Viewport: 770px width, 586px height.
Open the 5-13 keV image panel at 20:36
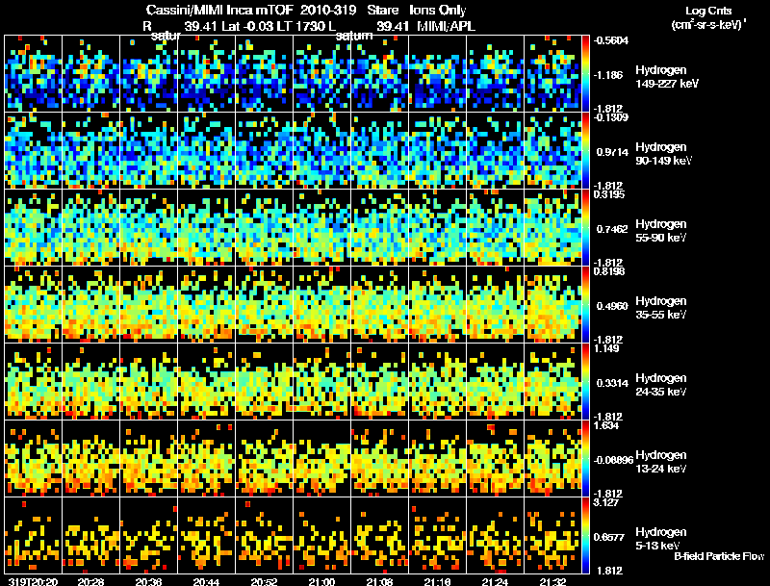tap(148, 535)
